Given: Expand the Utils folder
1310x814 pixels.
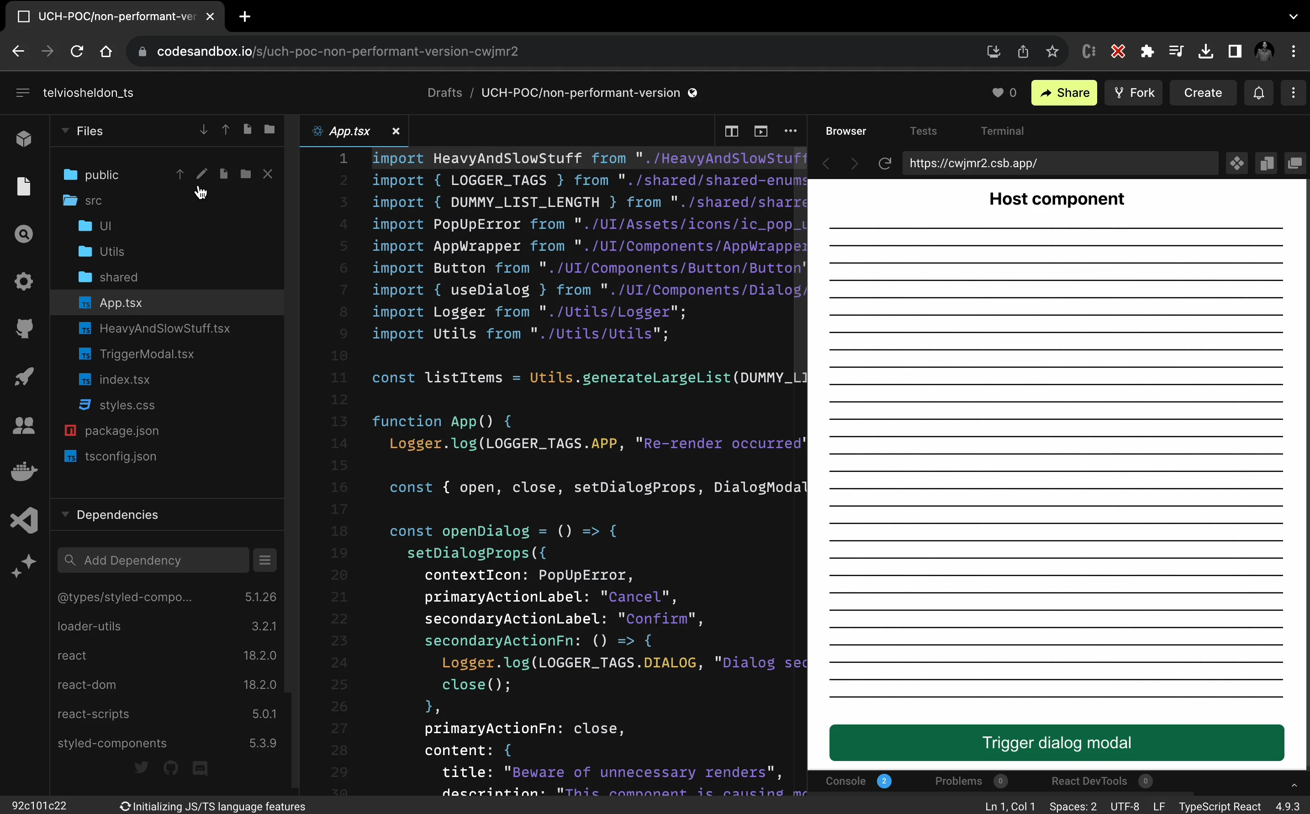Looking at the screenshot, I should click(x=85, y=251).
